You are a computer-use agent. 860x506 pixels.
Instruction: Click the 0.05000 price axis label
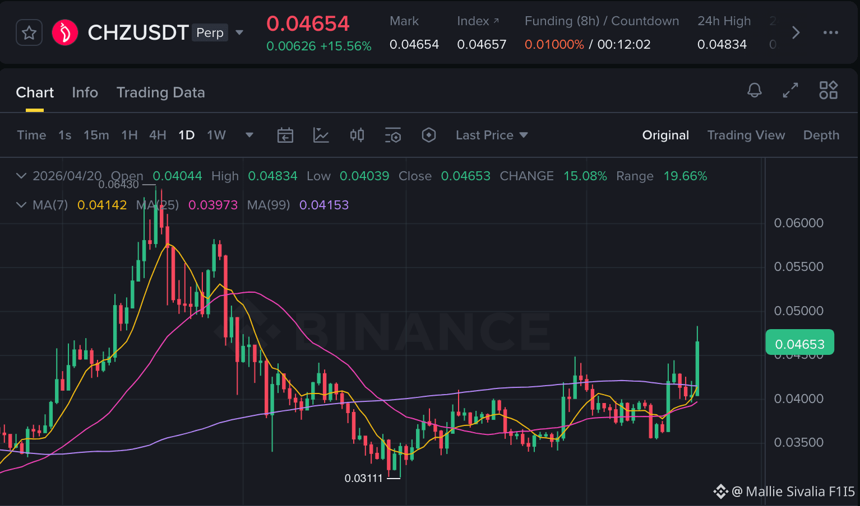coord(799,311)
